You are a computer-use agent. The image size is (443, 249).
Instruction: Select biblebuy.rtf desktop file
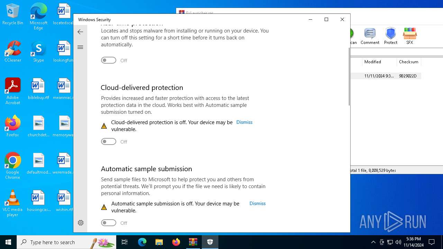tap(38, 89)
